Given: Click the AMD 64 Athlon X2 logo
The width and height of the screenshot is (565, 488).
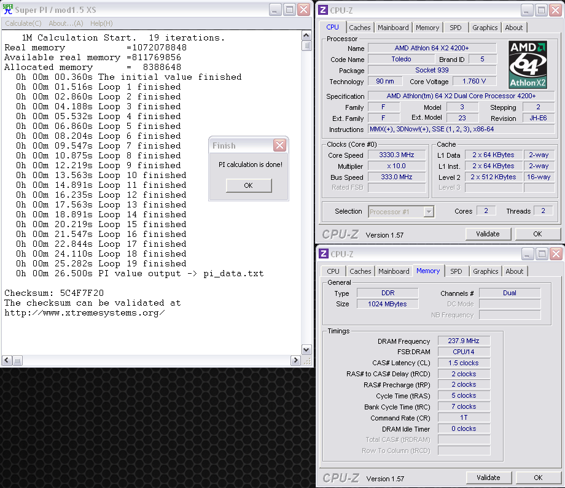Looking at the screenshot, I should click(x=528, y=65).
